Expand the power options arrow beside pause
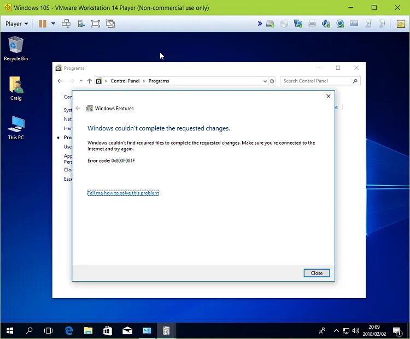The image size is (410, 339). pos(54,23)
